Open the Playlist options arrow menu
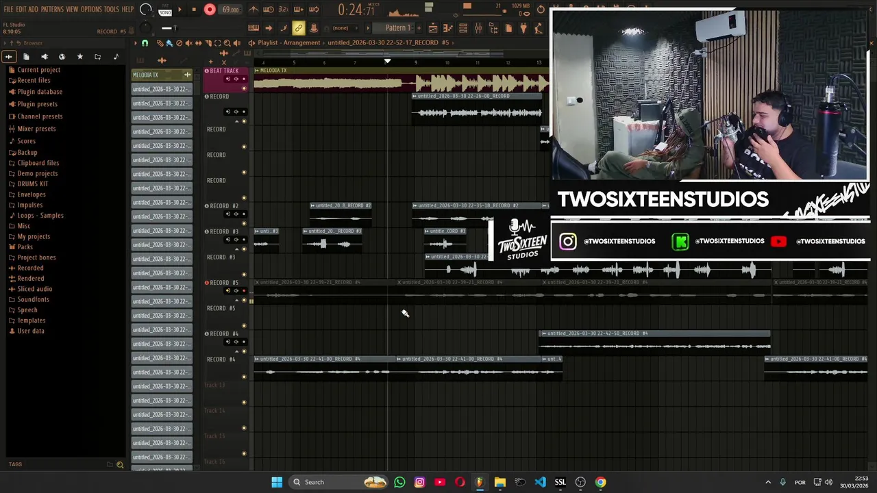Image resolution: width=877 pixels, height=493 pixels. tap(135, 42)
